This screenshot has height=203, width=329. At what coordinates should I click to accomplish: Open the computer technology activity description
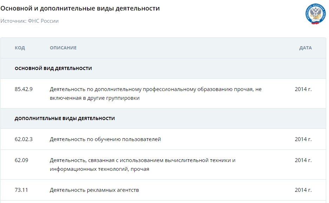point(142,164)
